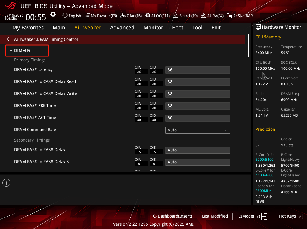
Task: Go to the Boot tab
Action: pyautogui.click(x=178, y=28)
